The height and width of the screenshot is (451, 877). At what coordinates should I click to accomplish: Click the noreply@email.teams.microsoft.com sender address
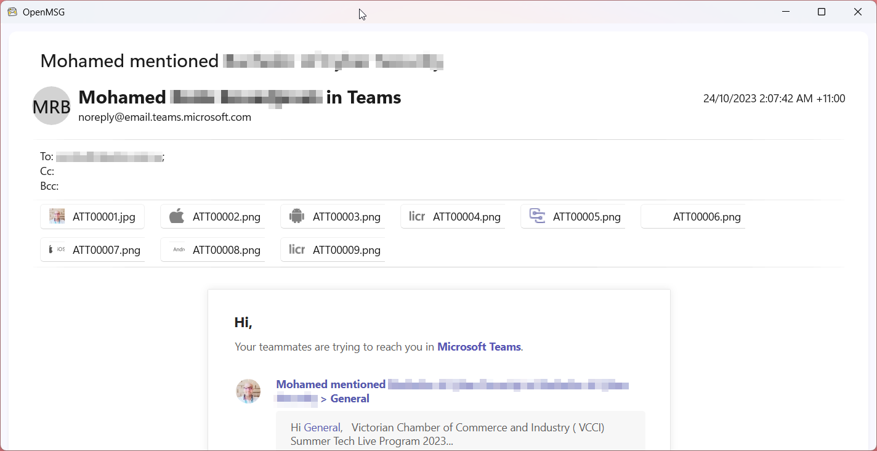click(165, 117)
